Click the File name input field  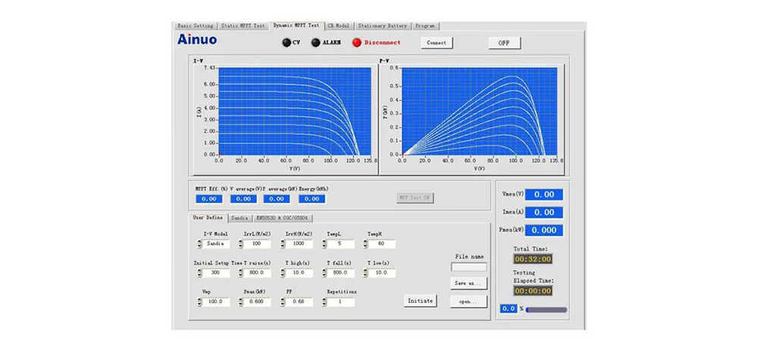pyautogui.click(x=468, y=267)
